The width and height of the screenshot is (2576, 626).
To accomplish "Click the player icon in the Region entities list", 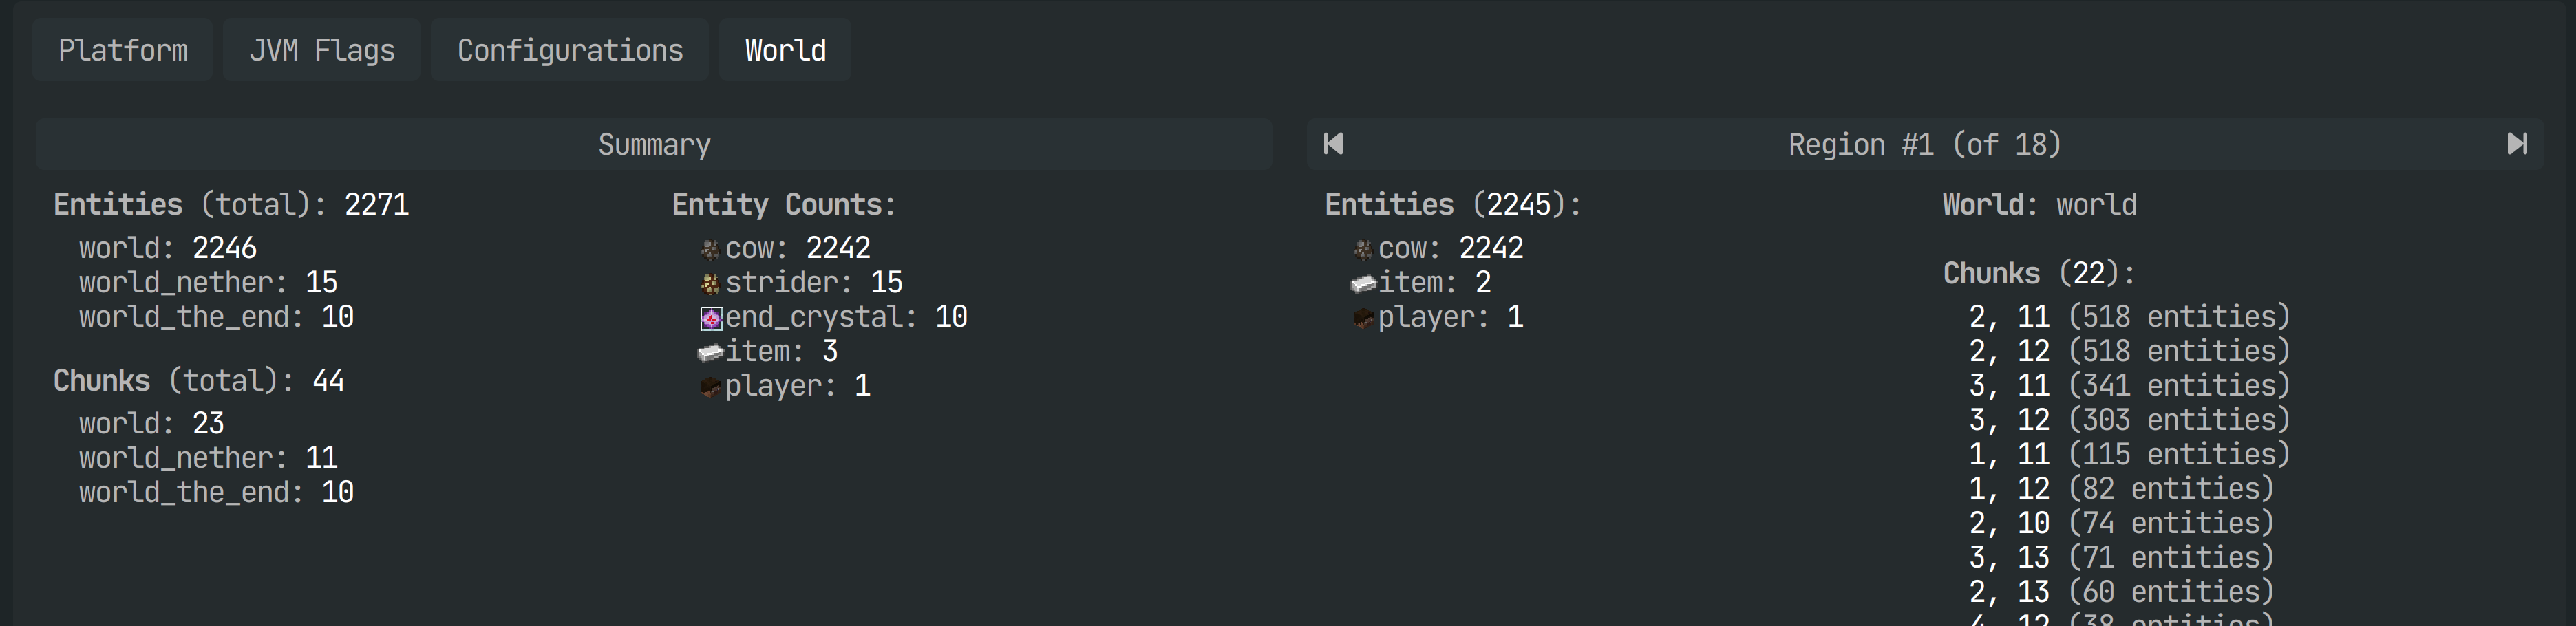I will [x=1363, y=318].
